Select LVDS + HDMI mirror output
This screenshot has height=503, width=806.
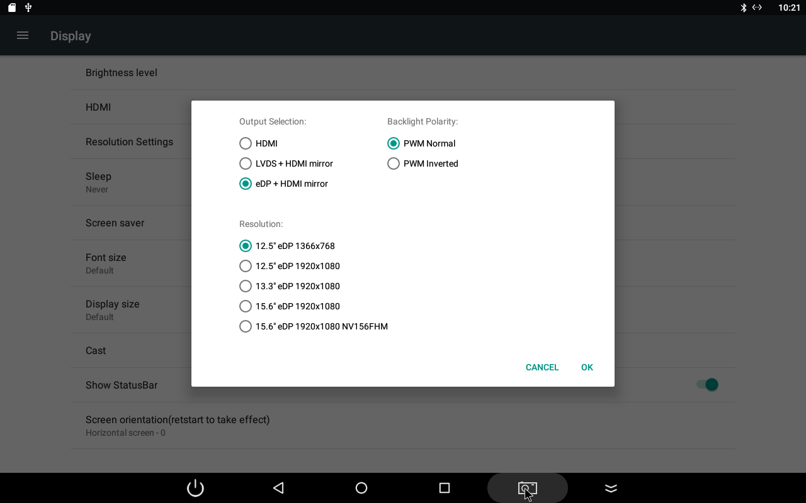[x=246, y=163]
